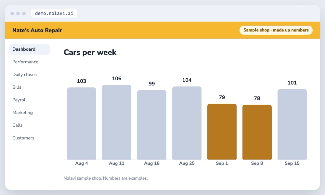Click the Sep 15 axis label

292,163
